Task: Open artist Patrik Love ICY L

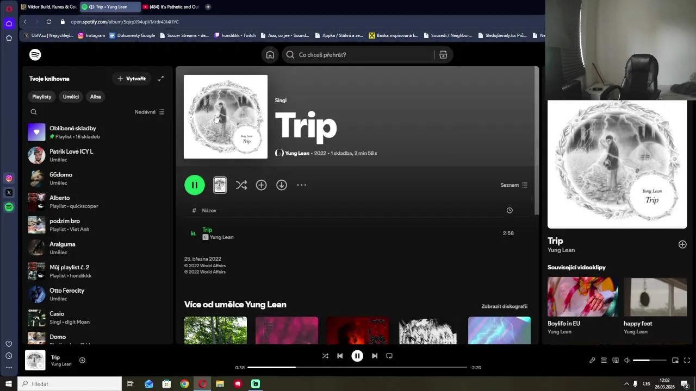Action: (97, 155)
